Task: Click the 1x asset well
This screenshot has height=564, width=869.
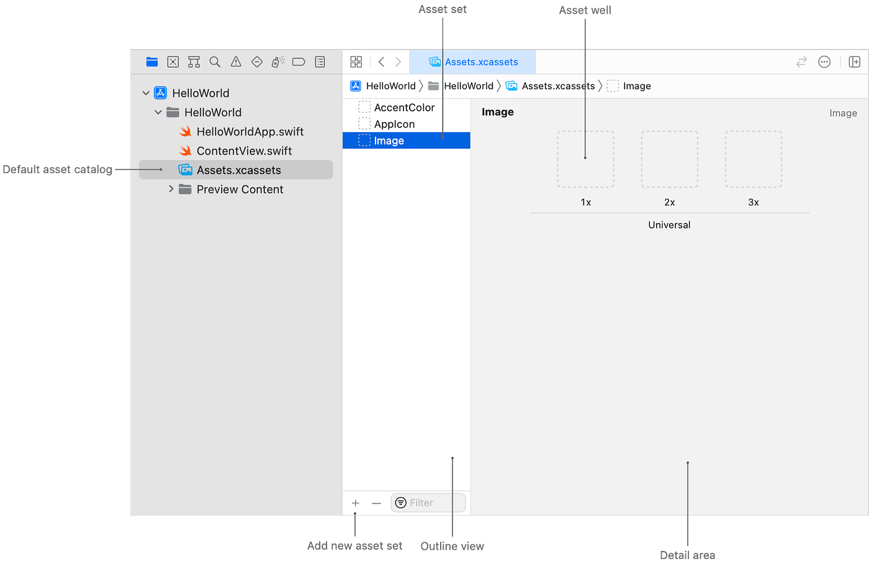Action: coord(585,159)
